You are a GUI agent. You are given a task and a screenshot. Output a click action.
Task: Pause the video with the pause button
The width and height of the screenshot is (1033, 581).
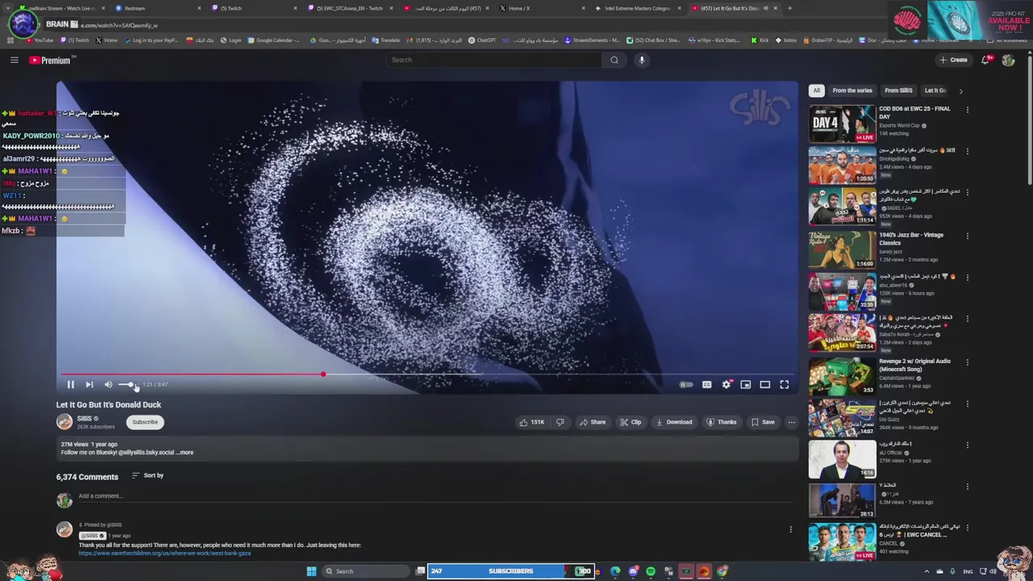70,385
